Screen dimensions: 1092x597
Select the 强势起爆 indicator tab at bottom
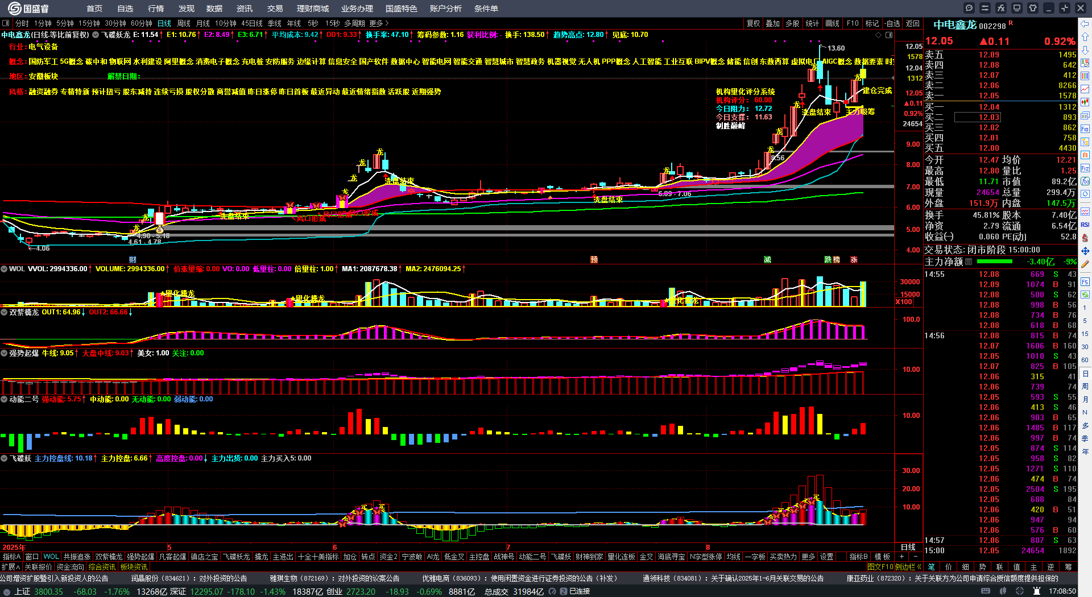(140, 557)
